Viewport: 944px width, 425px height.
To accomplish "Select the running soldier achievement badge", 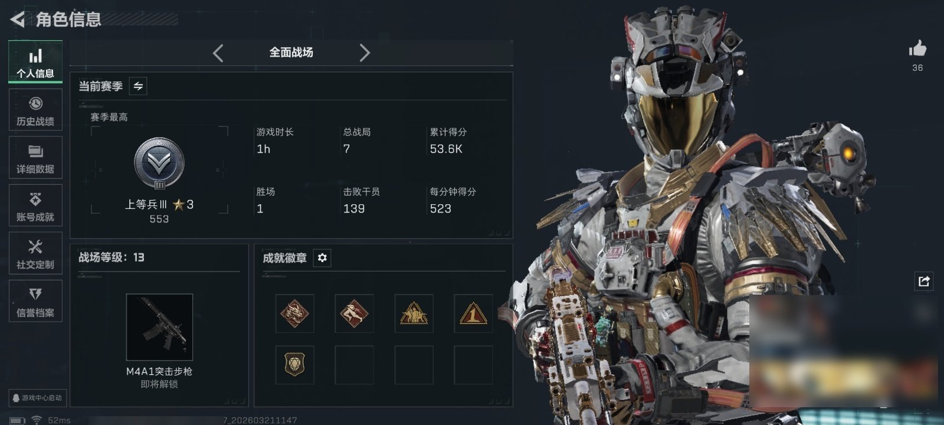I will tap(354, 313).
